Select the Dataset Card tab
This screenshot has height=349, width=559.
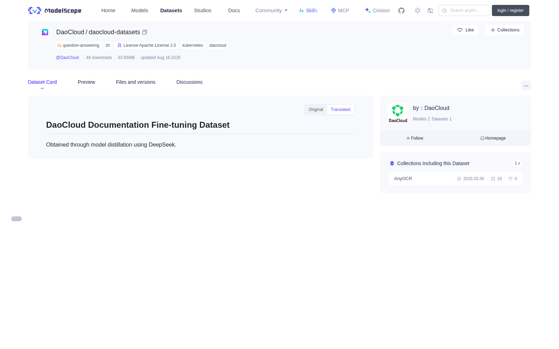[x=42, y=82]
